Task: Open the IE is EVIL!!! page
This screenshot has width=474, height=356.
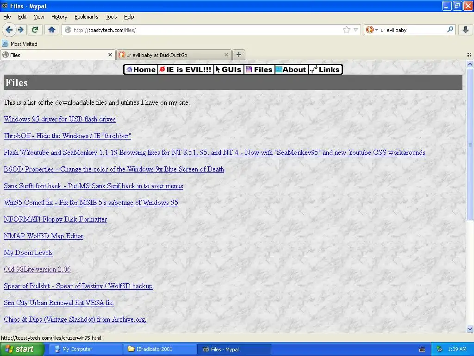Action: (x=186, y=70)
